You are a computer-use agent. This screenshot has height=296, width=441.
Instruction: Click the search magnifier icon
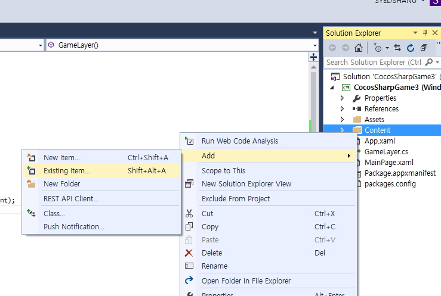[x=430, y=62]
